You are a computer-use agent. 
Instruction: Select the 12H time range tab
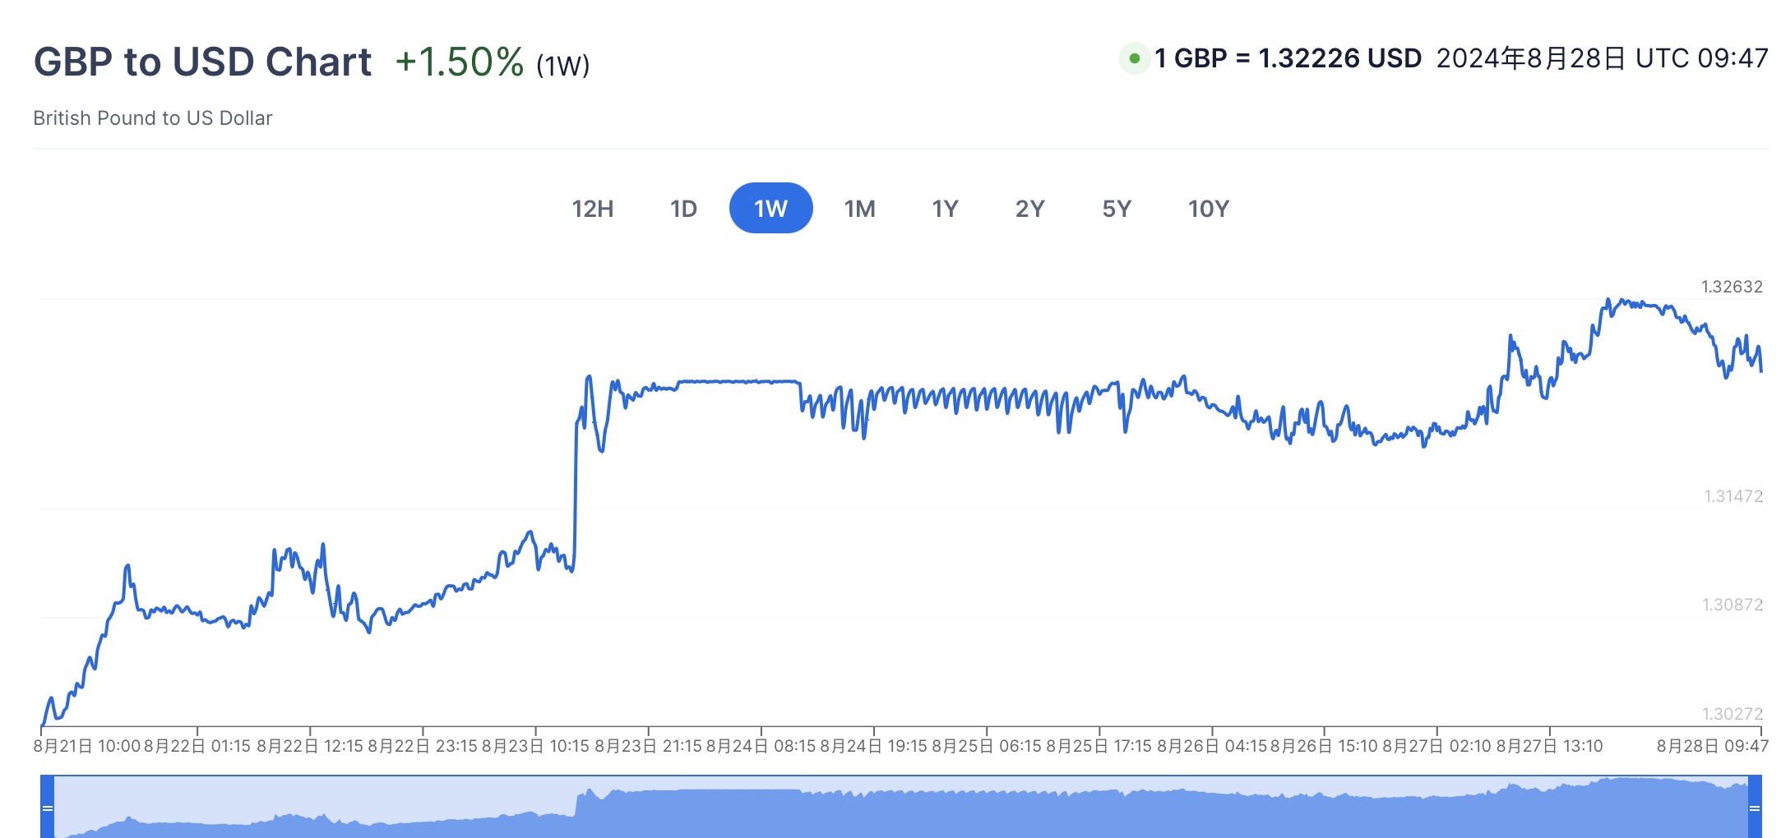(593, 209)
